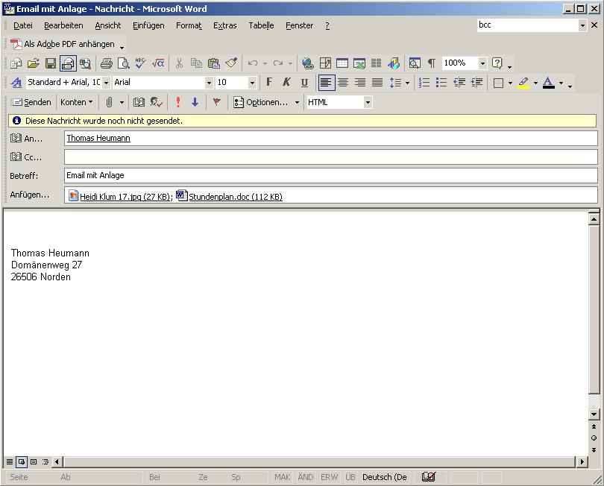Click the attach file paperclip icon
The width and height of the screenshot is (604, 486).
click(109, 102)
